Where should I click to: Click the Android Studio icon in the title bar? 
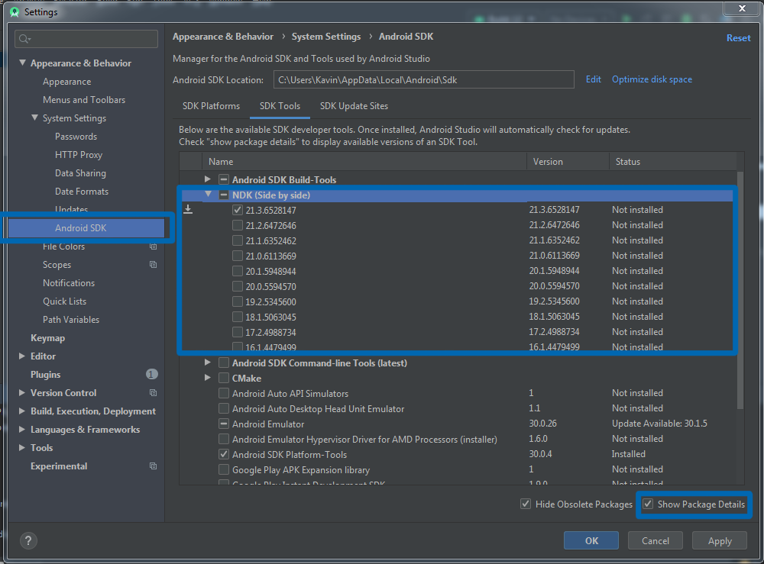(14, 11)
